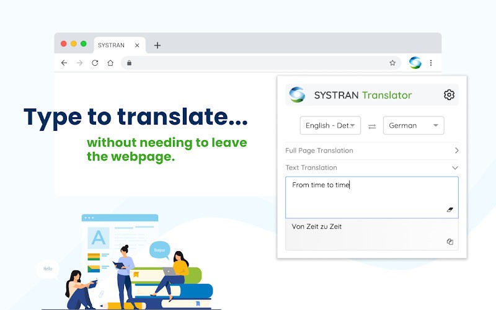Open browser three-dot menu
Viewport: 496px width, 310px height.
tap(431, 63)
